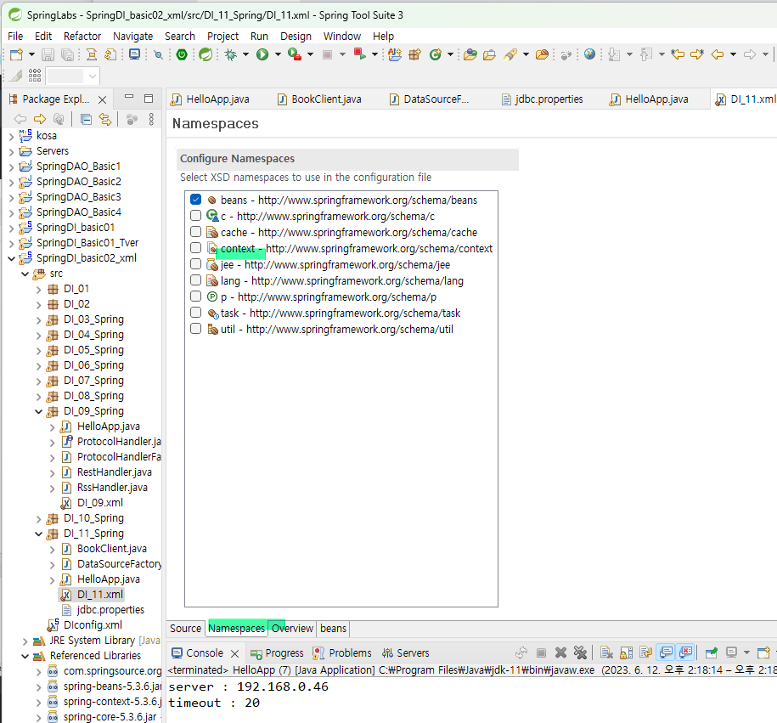The image size is (777, 723).
Task: Toggle Console Word Wrap icon
Action: point(645,652)
